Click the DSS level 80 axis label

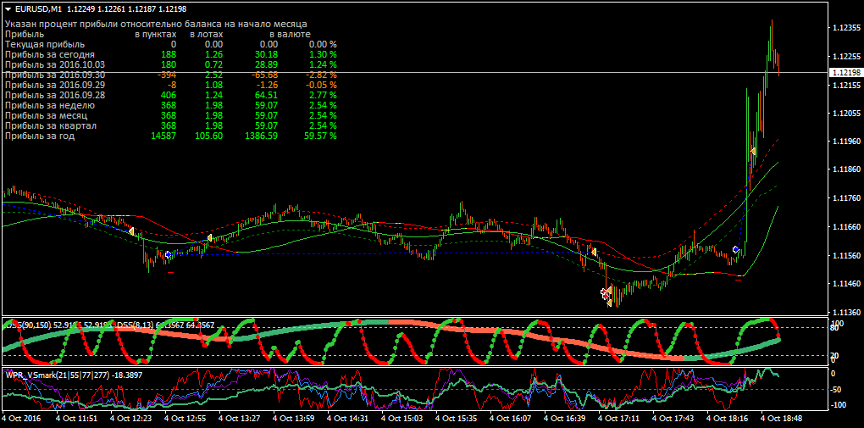(x=836, y=328)
